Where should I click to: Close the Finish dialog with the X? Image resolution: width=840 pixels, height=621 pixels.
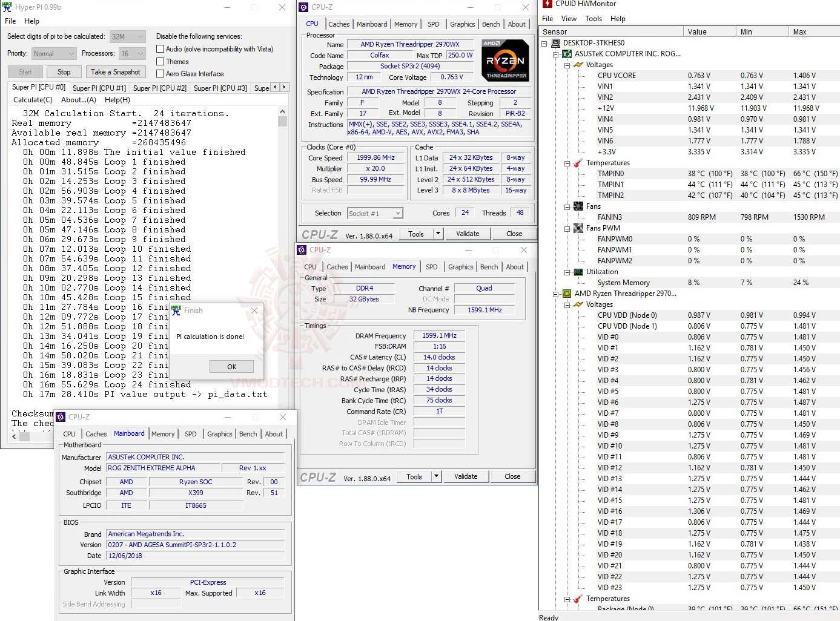click(x=254, y=310)
